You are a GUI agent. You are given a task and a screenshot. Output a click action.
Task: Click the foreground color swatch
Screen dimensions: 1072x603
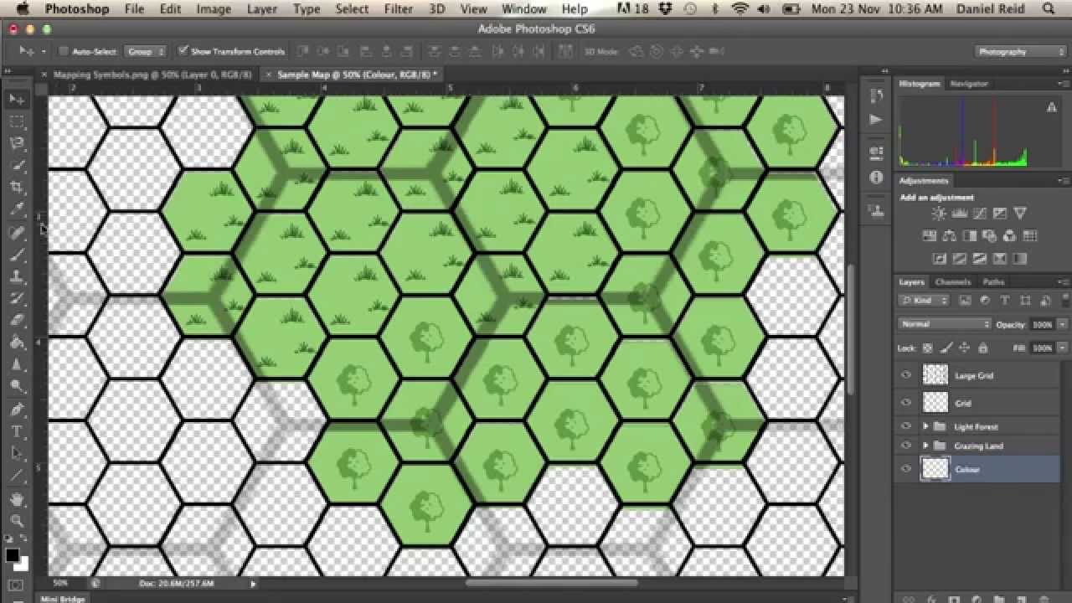pos(13,555)
